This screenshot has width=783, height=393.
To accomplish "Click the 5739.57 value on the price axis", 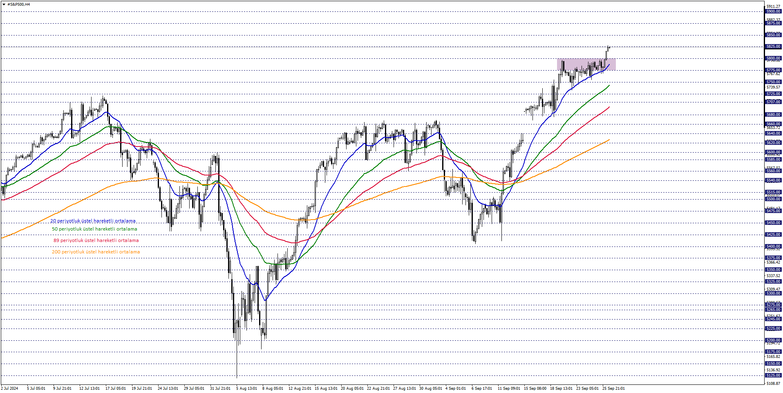I will [x=773, y=87].
